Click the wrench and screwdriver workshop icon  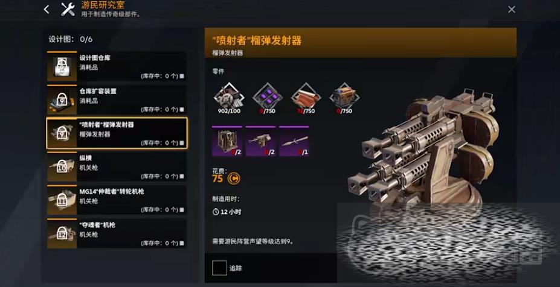pos(68,10)
